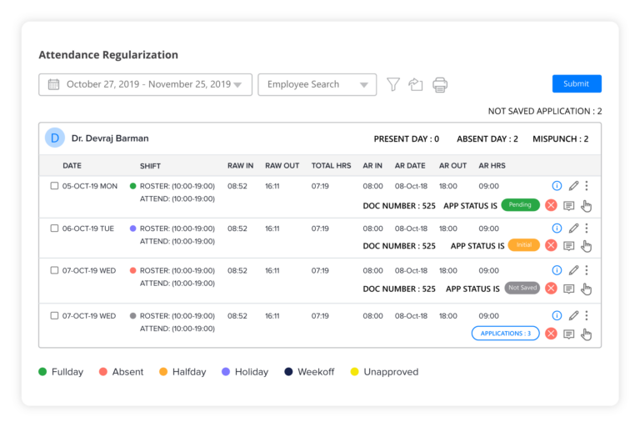The width and height of the screenshot is (640, 427).
Task: Click the export share icon
Action: click(416, 84)
